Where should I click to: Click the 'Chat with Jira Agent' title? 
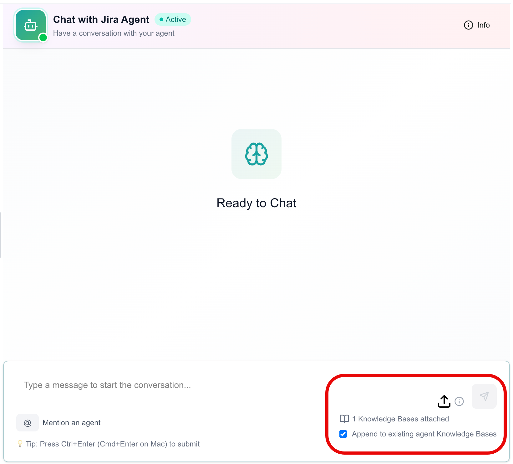[x=101, y=19]
